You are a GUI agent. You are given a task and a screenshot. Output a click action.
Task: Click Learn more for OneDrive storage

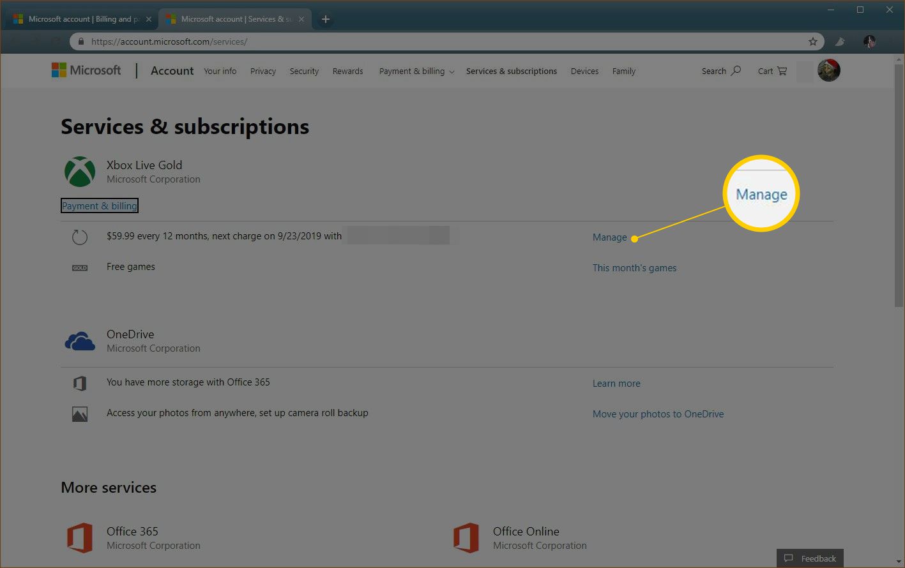616,384
